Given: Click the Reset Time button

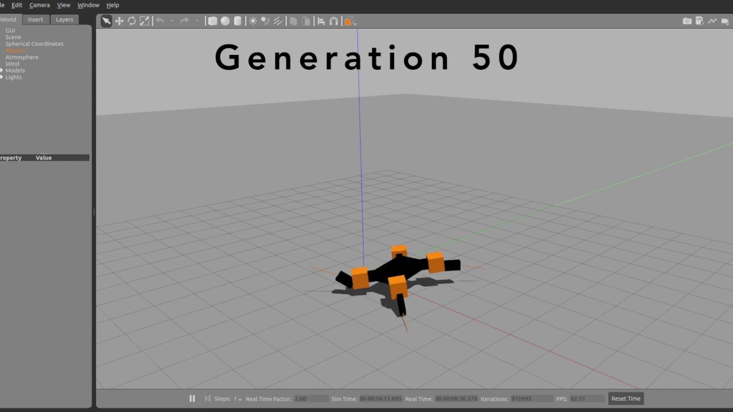Looking at the screenshot, I should 626,399.
